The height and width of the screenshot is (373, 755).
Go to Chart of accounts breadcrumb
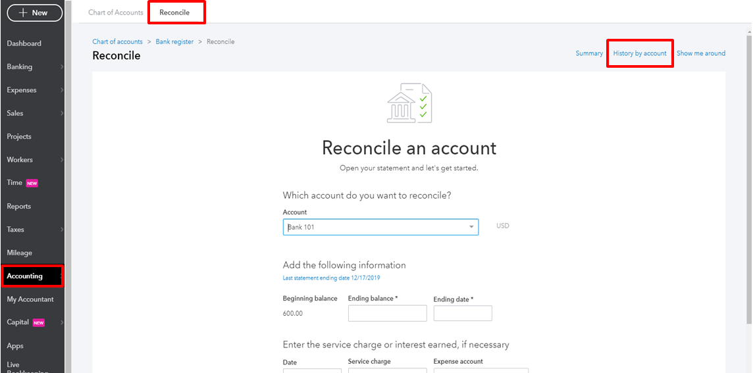(x=117, y=41)
